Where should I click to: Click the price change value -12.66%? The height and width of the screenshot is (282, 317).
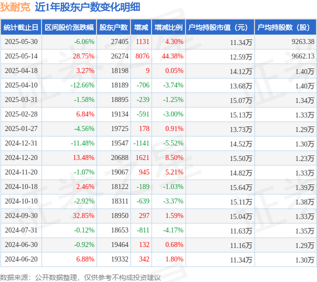tap(82, 85)
